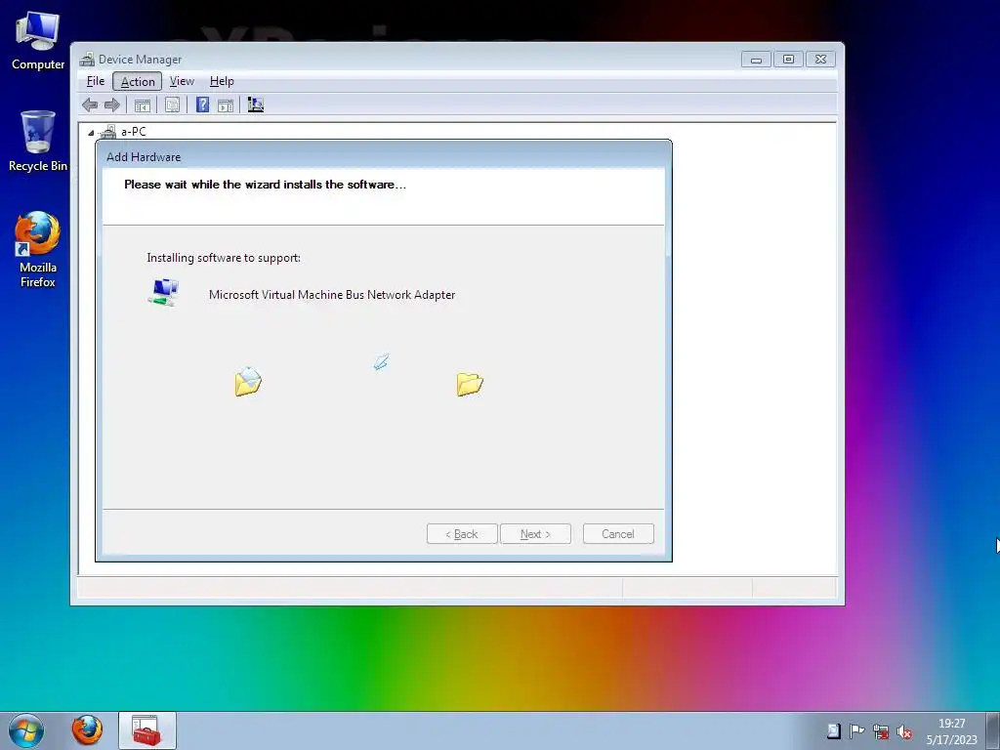Click the taskbar clock showing 19:27

coord(951,731)
